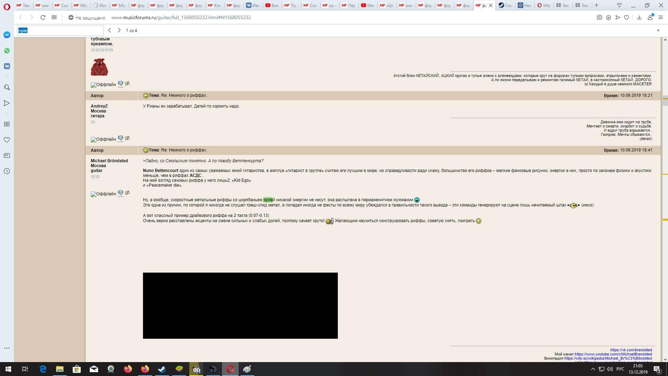
Task: Open WhatsApp in the Opera sidebar
Action: coord(7,50)
